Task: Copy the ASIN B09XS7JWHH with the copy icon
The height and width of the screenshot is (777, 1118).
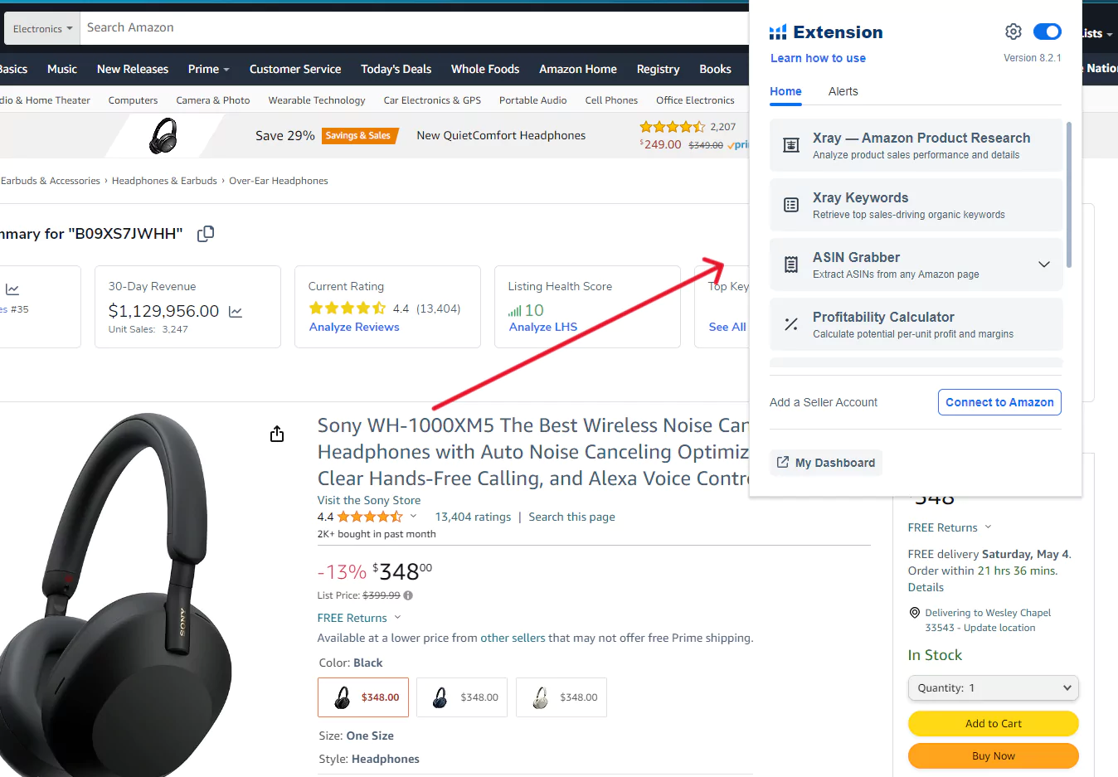Action: click(206, 234)
